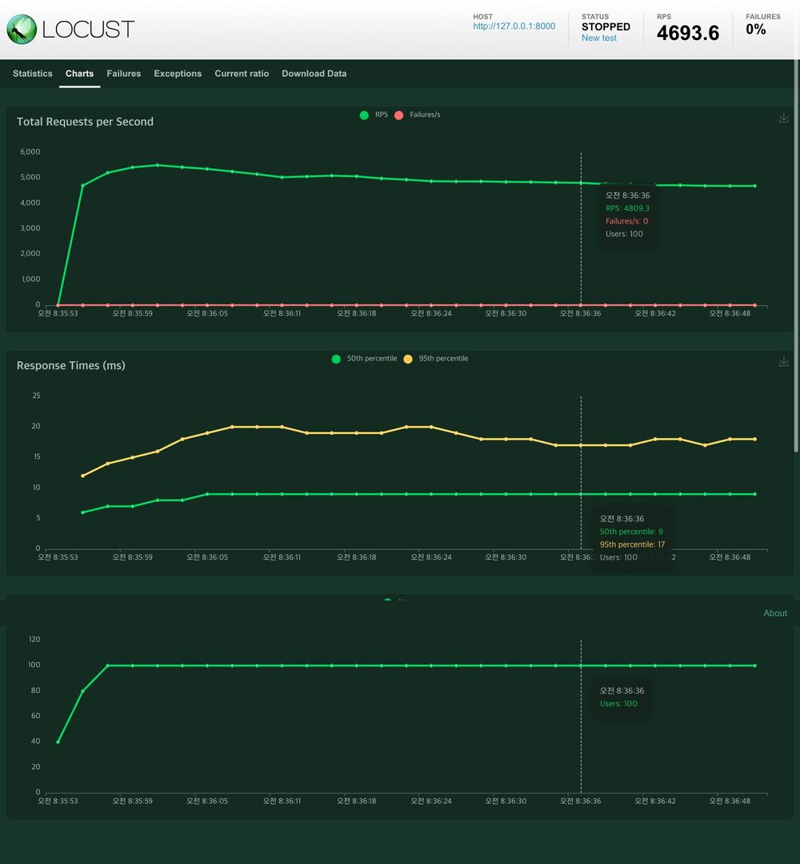Image resolution: width=800 pixels, height=864 pixels.
Task: Download the Total Requests per Second chart image
Action: click(x=784, y=117)
